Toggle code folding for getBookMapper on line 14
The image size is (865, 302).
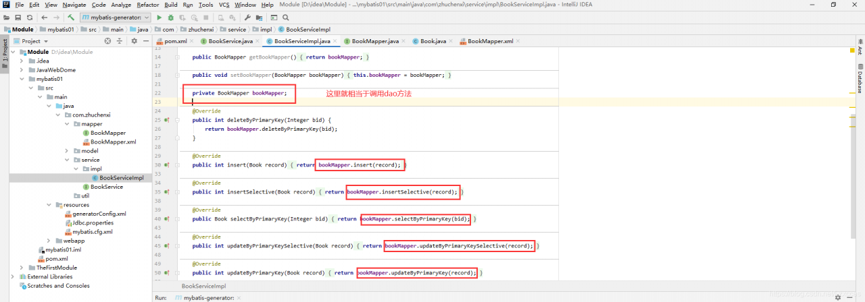point(177,57)
